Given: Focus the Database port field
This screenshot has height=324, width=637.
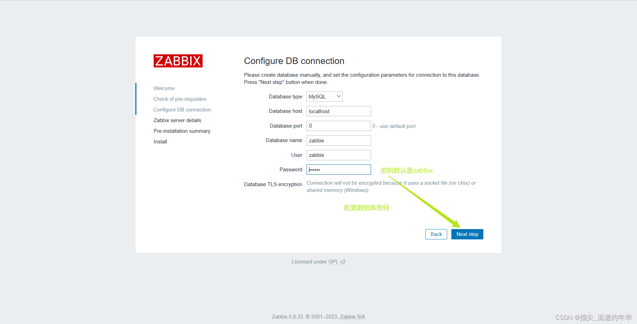Looking at the screenshot, I should tap(339, 126).
